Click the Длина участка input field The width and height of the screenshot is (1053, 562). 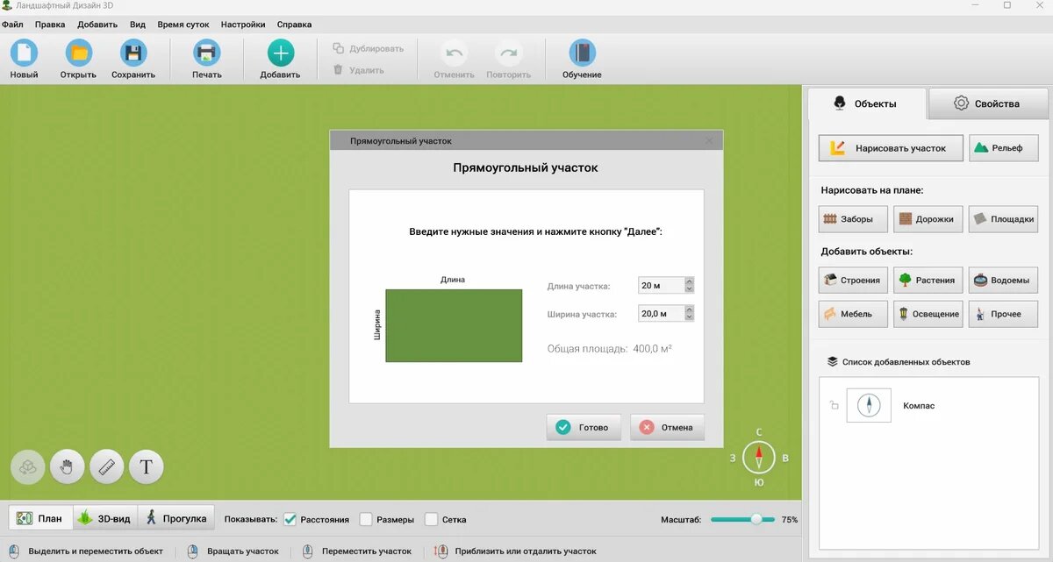[x=661, y=286]
